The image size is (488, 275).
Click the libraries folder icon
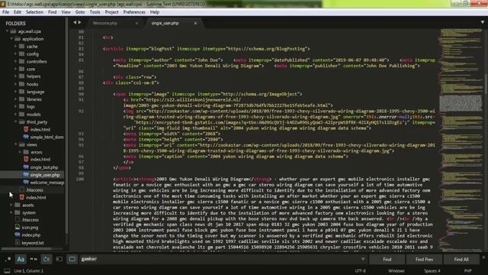[x=21, y=99]
